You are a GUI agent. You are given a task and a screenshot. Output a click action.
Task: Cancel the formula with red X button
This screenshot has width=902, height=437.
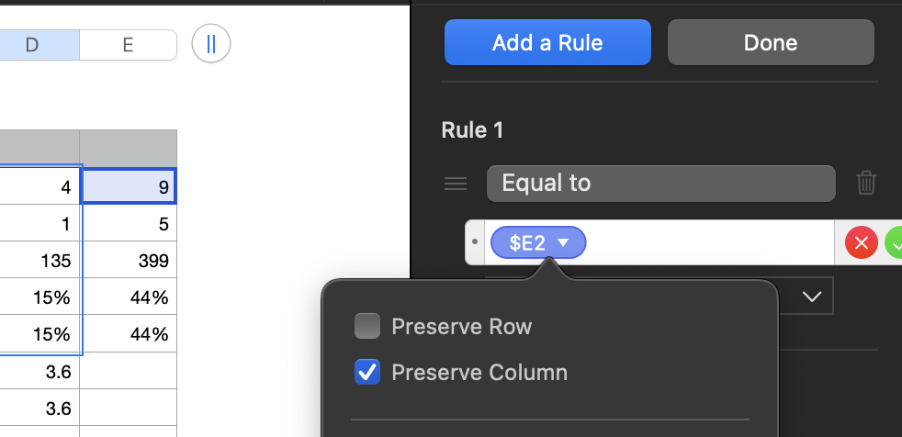pos(861,243)
